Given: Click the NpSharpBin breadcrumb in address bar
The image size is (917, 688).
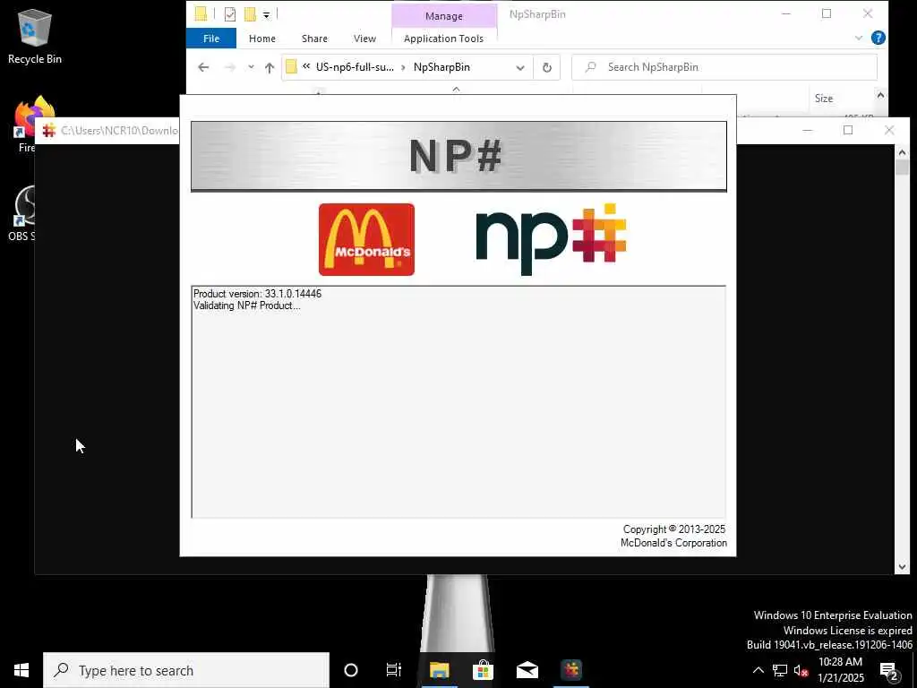Looking at the screenshot, I should click(x=441, y=67).
